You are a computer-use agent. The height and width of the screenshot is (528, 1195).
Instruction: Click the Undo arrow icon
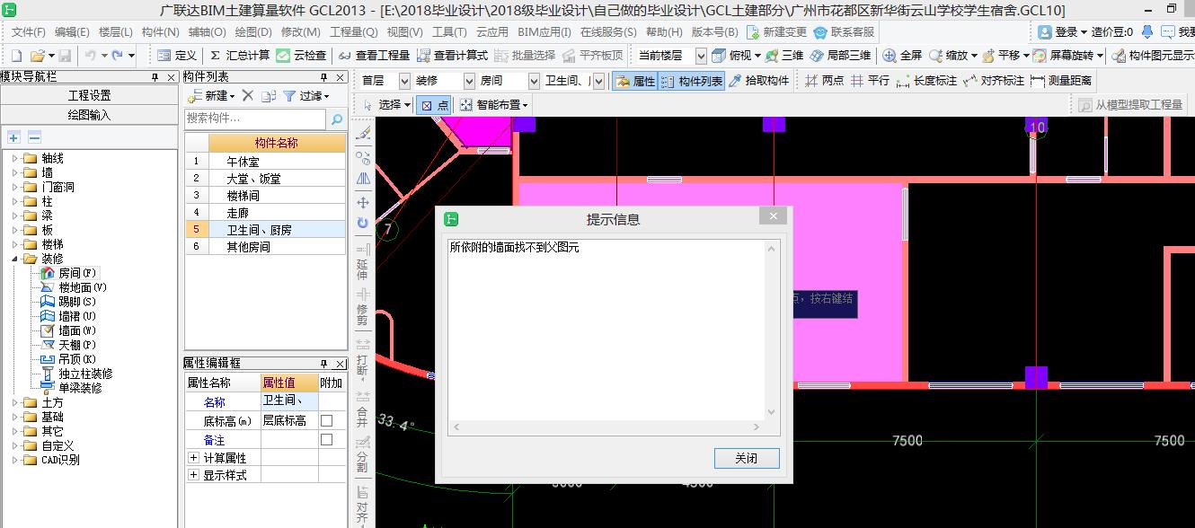pos(91,56)
